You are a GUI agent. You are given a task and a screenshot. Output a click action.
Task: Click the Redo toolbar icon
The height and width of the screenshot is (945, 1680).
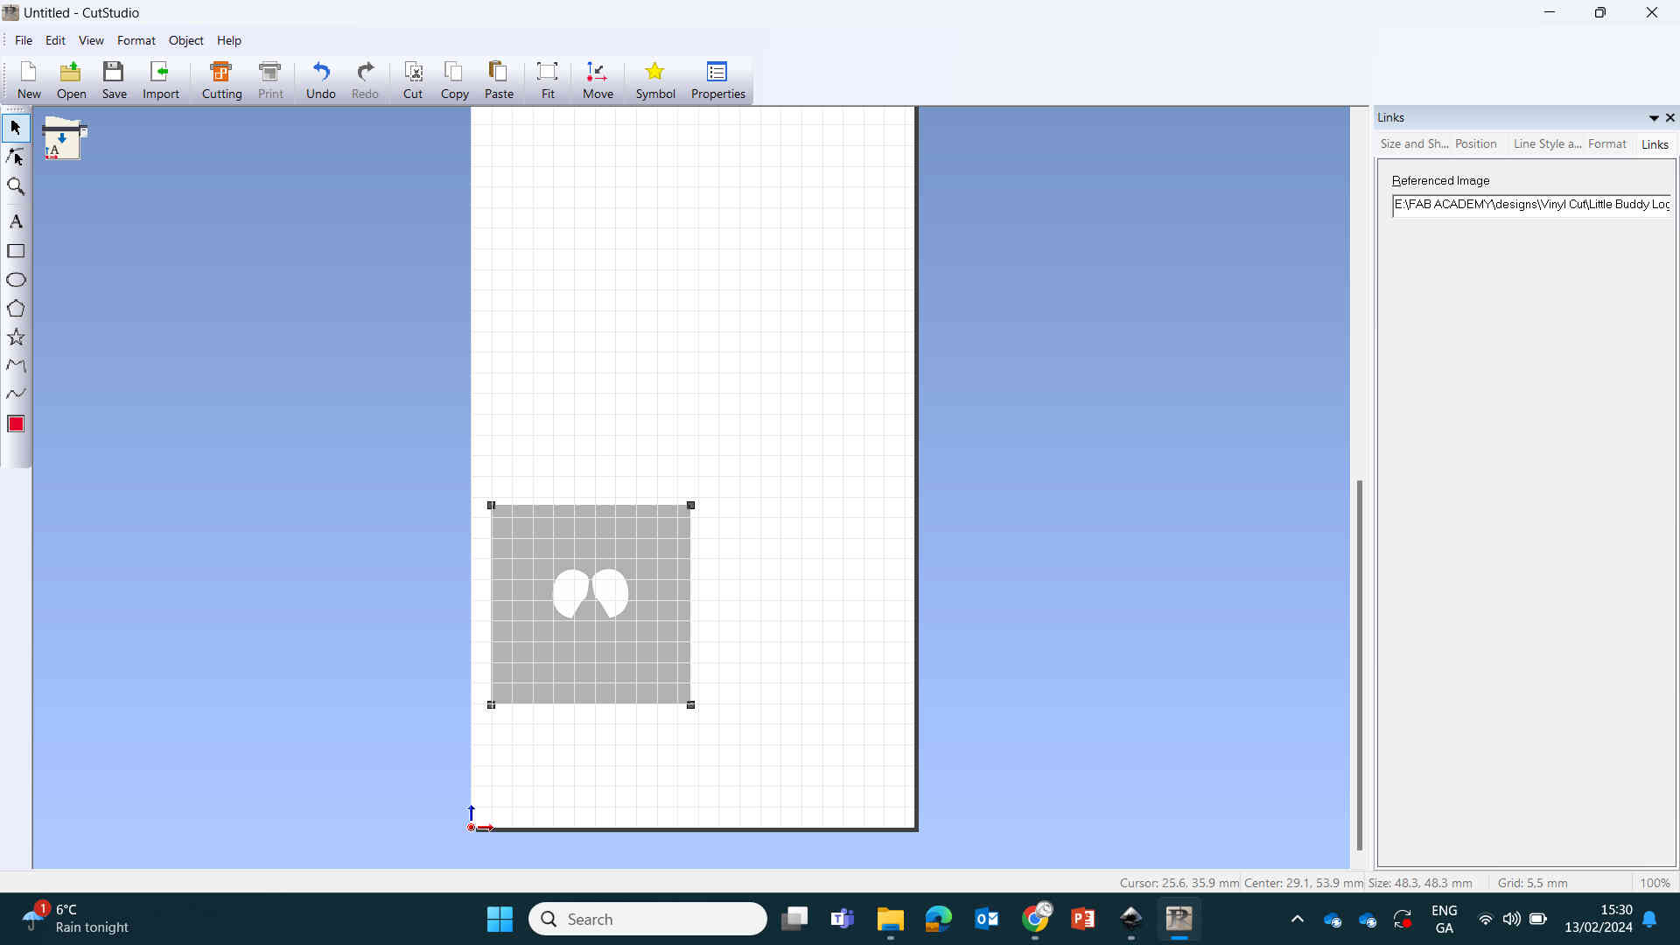point(365,80)
